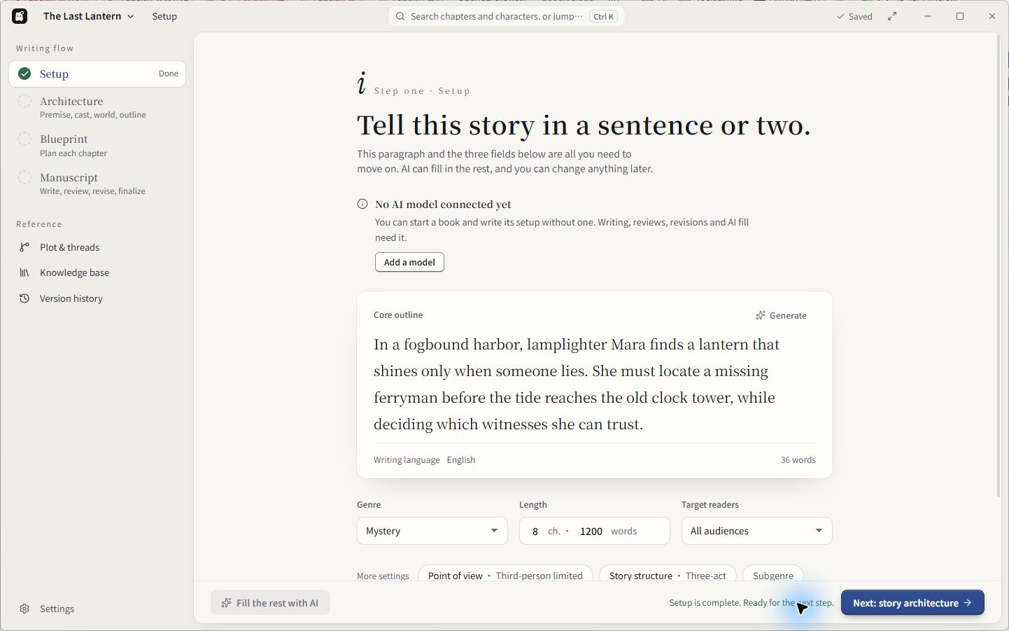Open Point of view setting chip
The height and width of the screenshot is (631, 1009).
point(505,576)
